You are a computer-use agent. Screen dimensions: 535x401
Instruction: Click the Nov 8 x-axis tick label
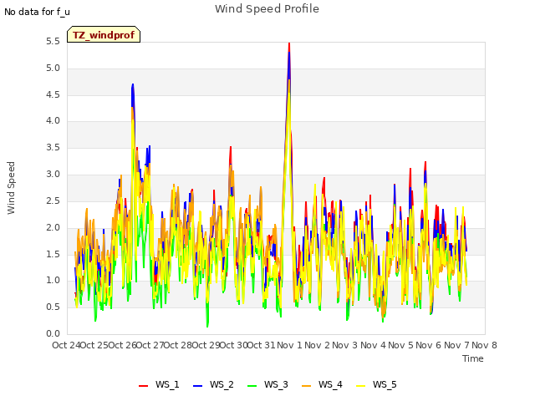coord(484,345)
